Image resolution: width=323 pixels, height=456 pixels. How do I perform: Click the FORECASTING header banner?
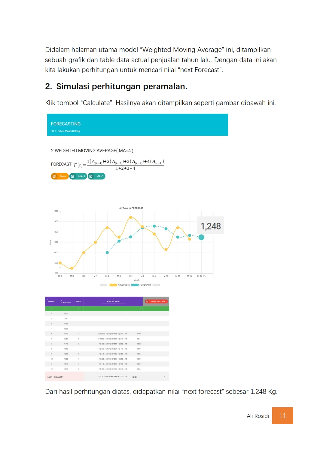[137, 125]
